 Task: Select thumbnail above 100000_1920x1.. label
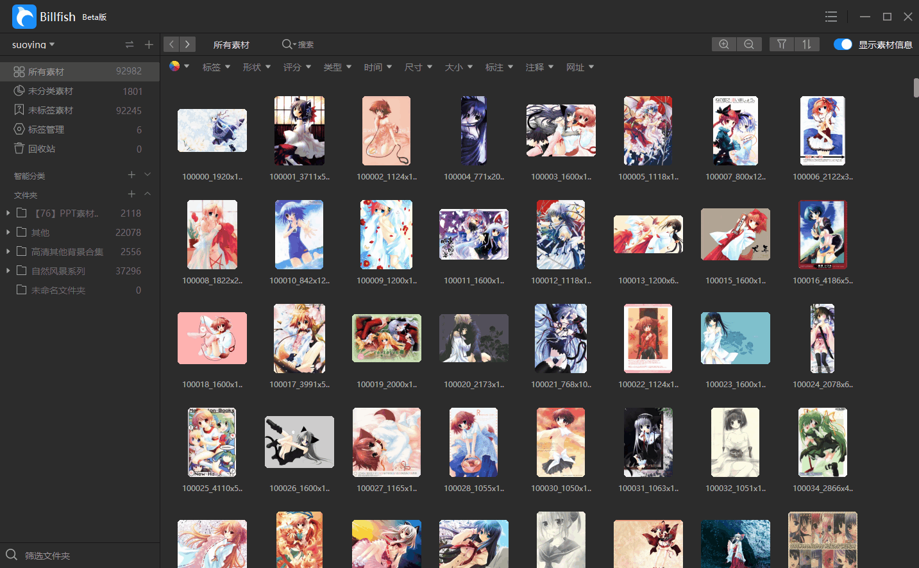[x=212, y=130]
